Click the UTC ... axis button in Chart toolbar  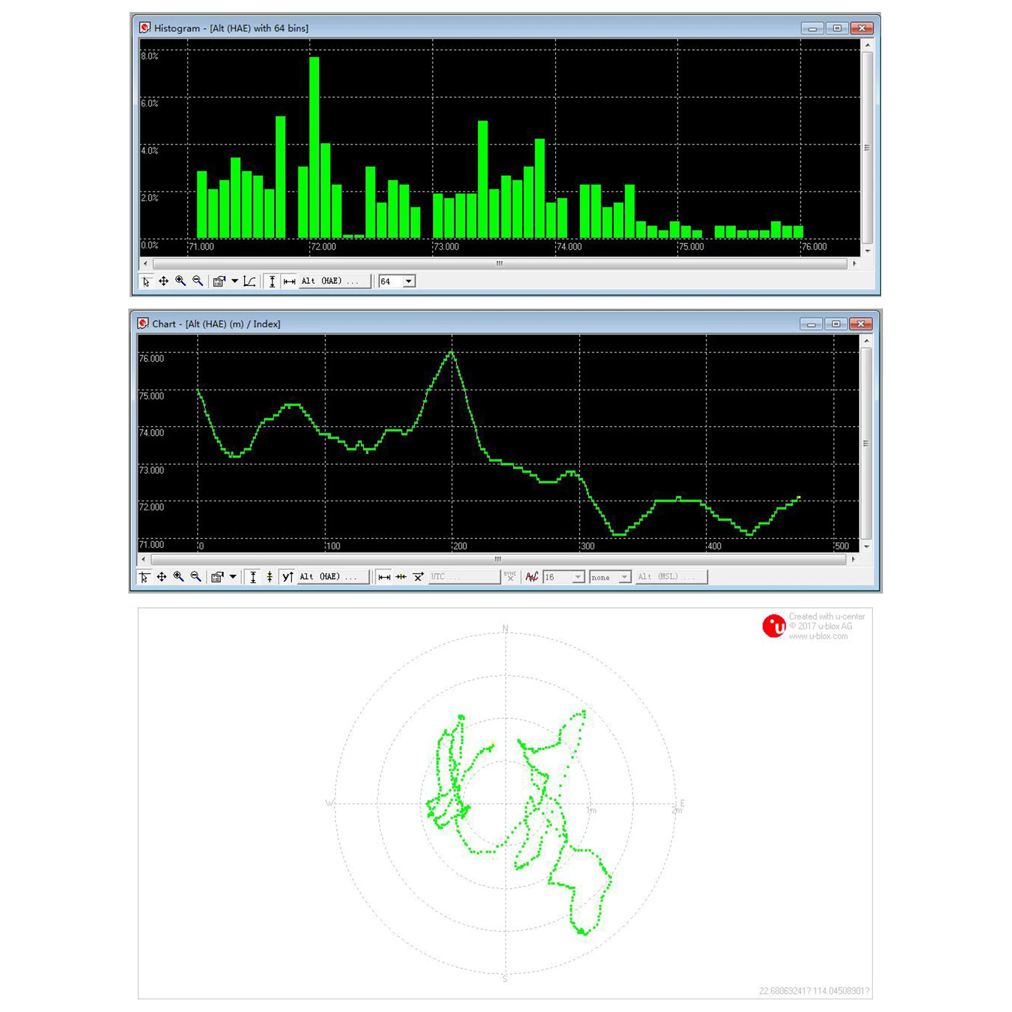pos(464,576)
